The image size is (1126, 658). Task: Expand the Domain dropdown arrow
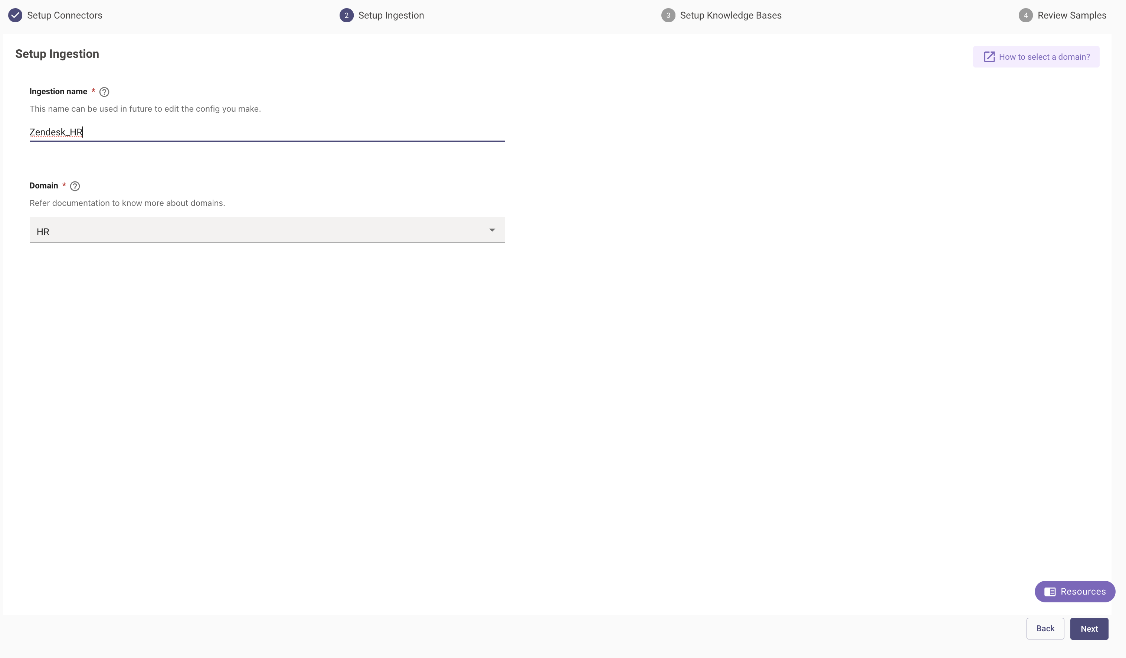click(492, 230)
